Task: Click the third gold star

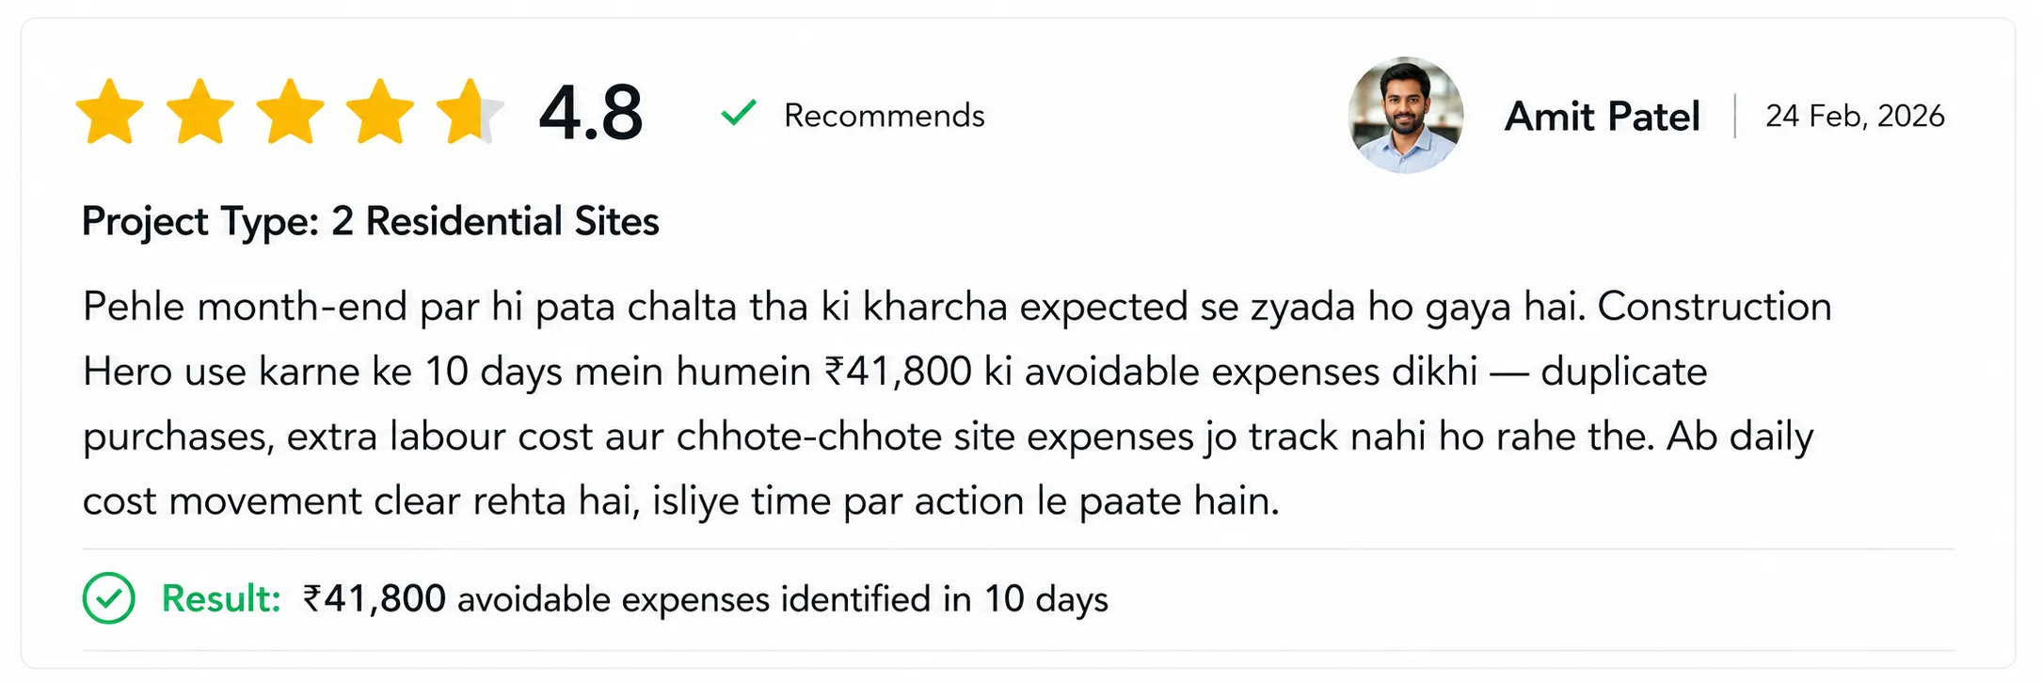Action: 290,112
